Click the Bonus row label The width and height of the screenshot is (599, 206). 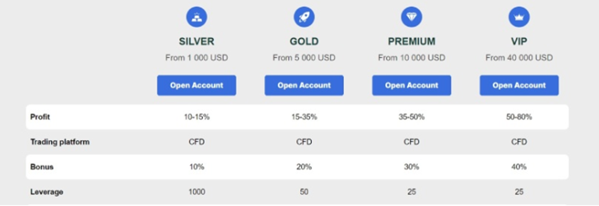coord(42,167)
